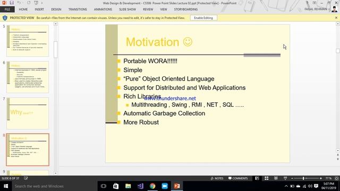Click the Help question mark icon
This screenshot has height=191, width=340.
click(307, 3)
